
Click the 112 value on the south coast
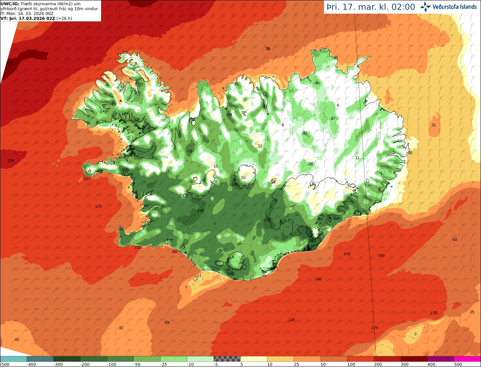tap(175, 251)
